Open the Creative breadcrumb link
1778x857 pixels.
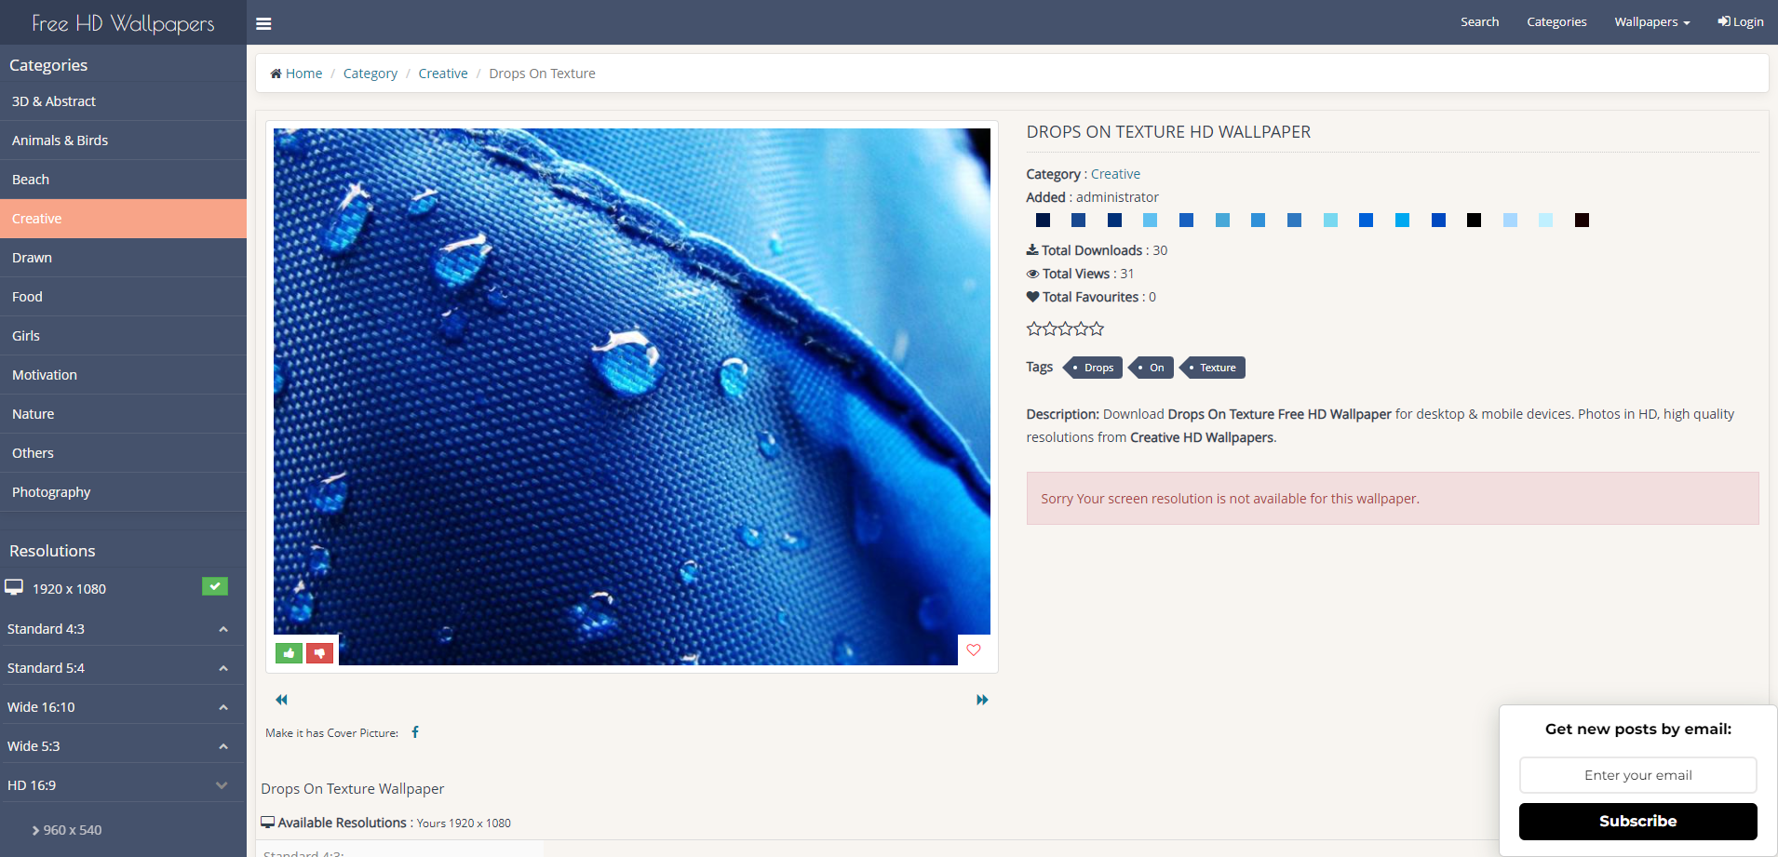pos(443,74)
